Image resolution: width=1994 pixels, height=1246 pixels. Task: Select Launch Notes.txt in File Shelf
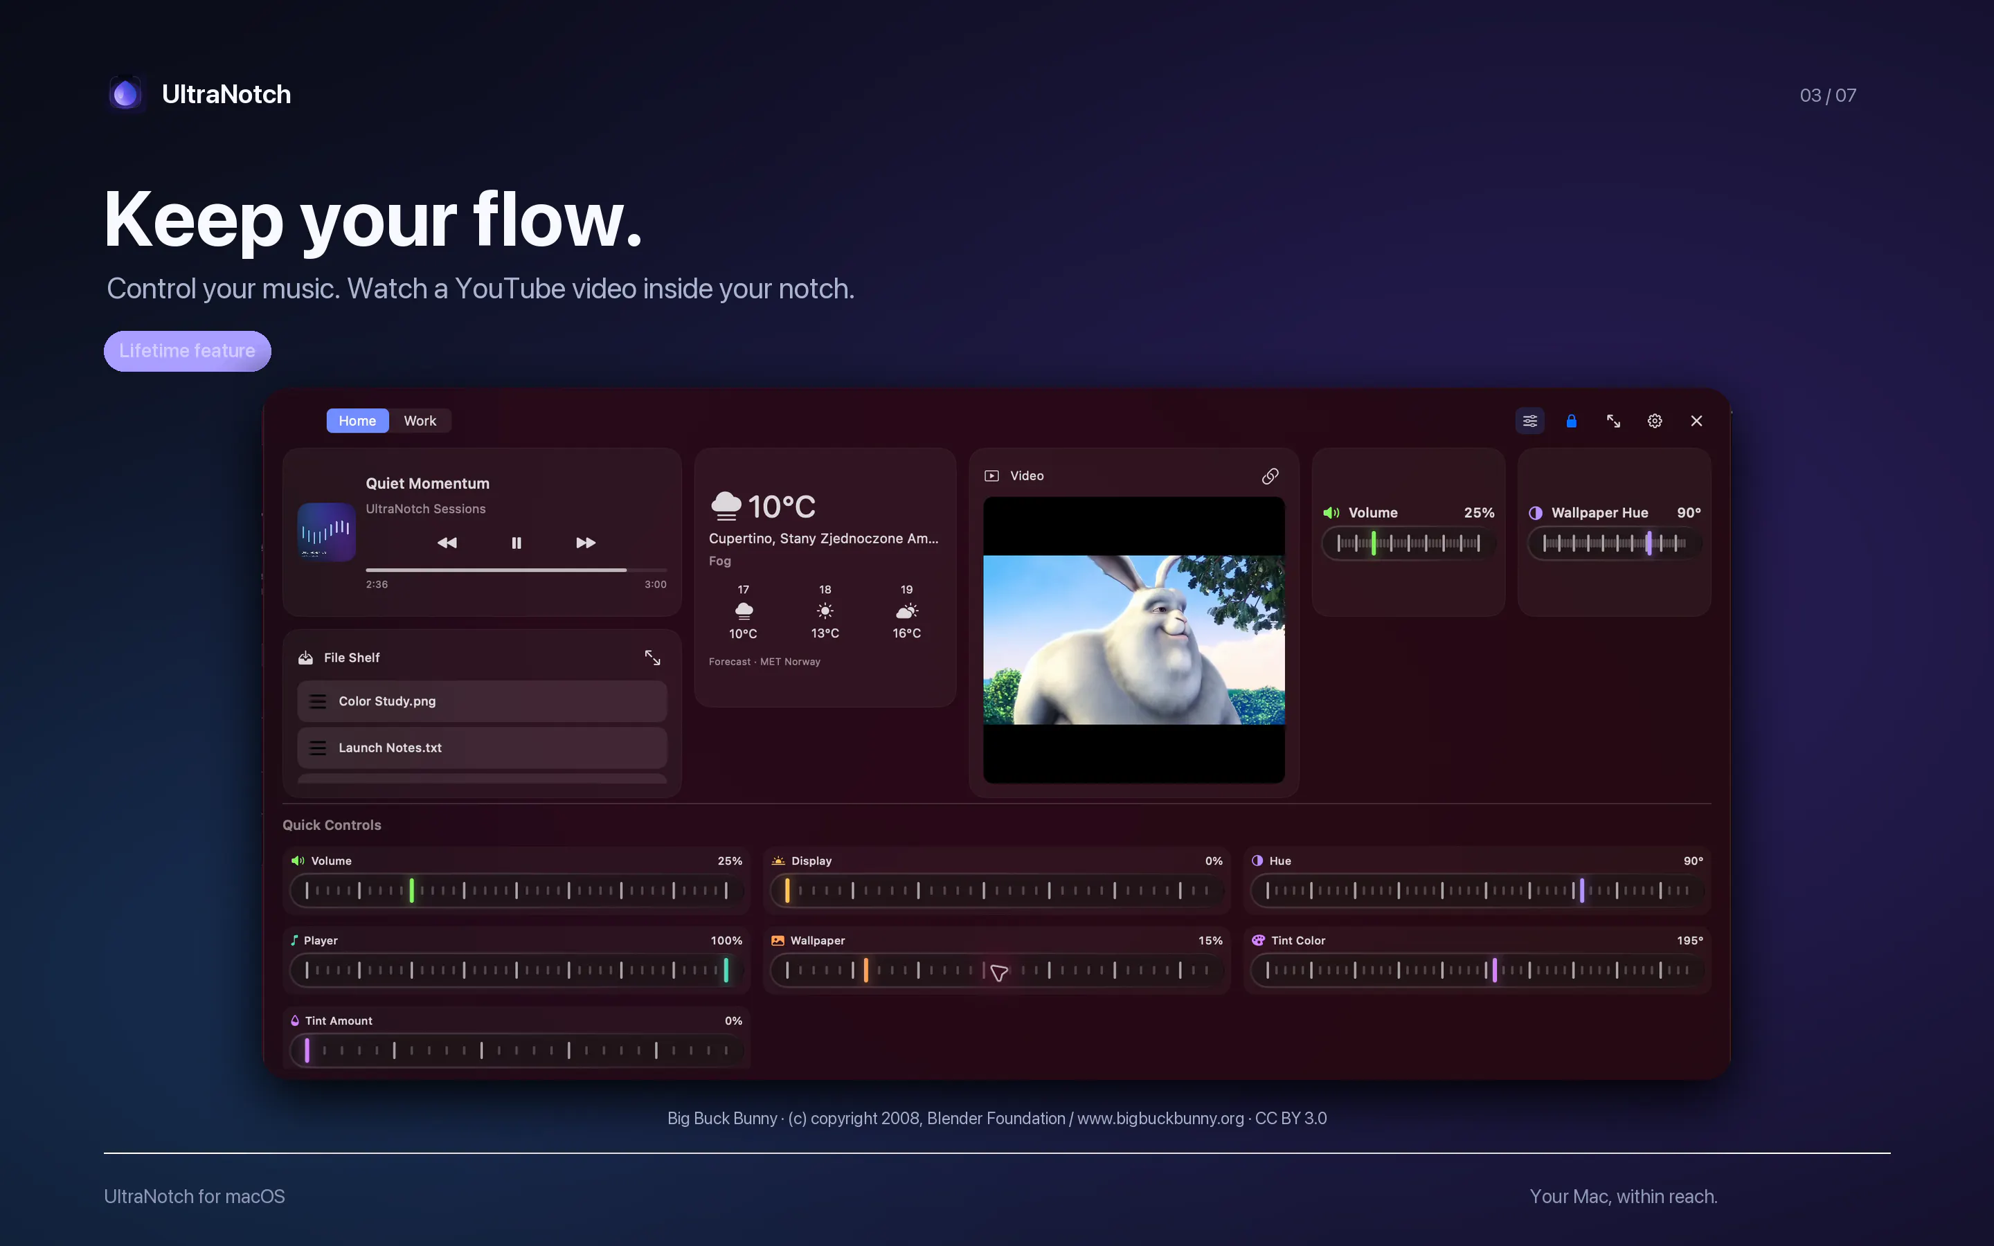coord(482,748)
